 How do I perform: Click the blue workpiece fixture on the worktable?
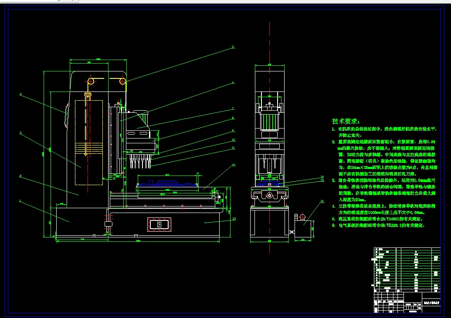point(167,183)
